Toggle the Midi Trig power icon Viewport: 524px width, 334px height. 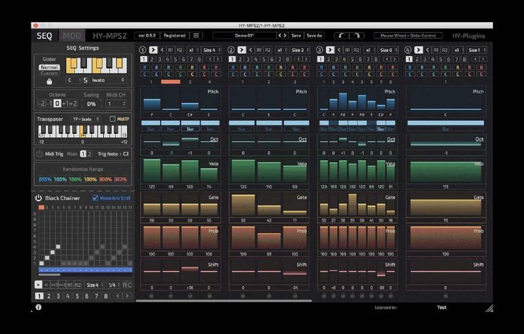coord(39,154)
